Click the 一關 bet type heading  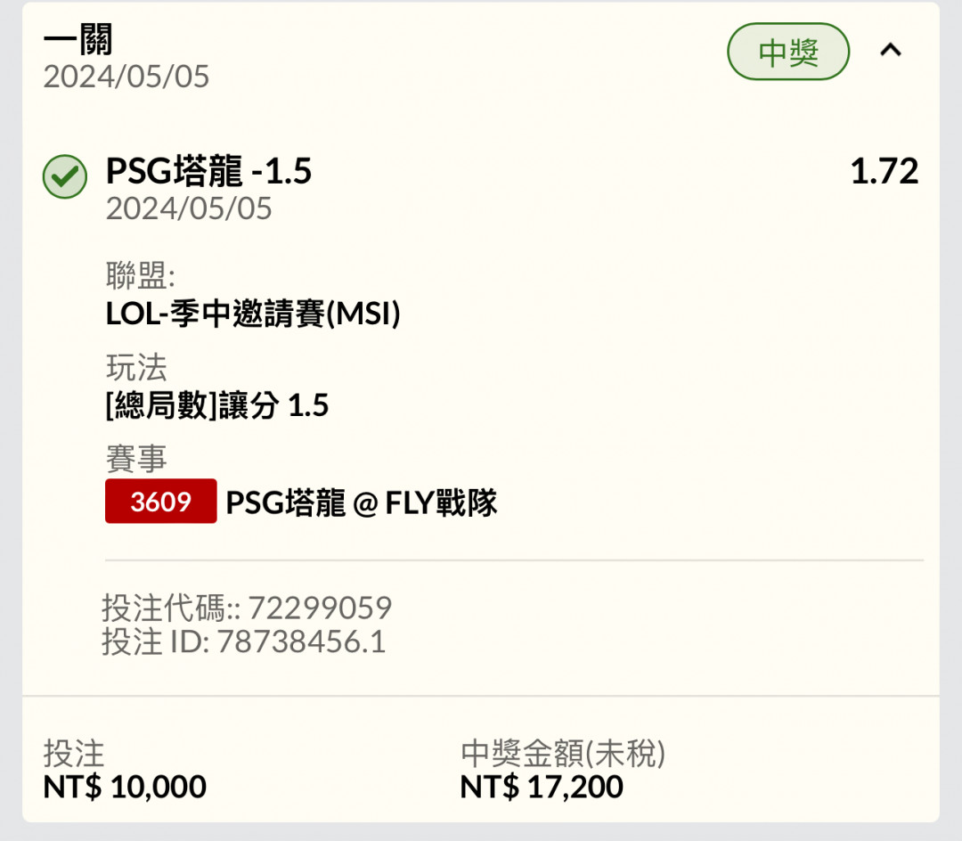[x=77, y=40]
